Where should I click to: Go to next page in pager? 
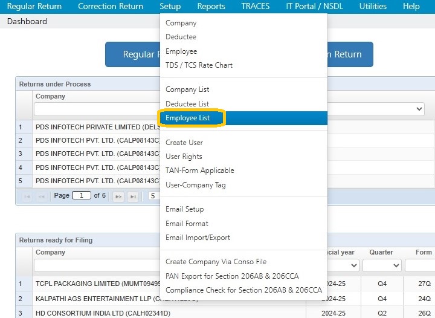coord(118,196)
